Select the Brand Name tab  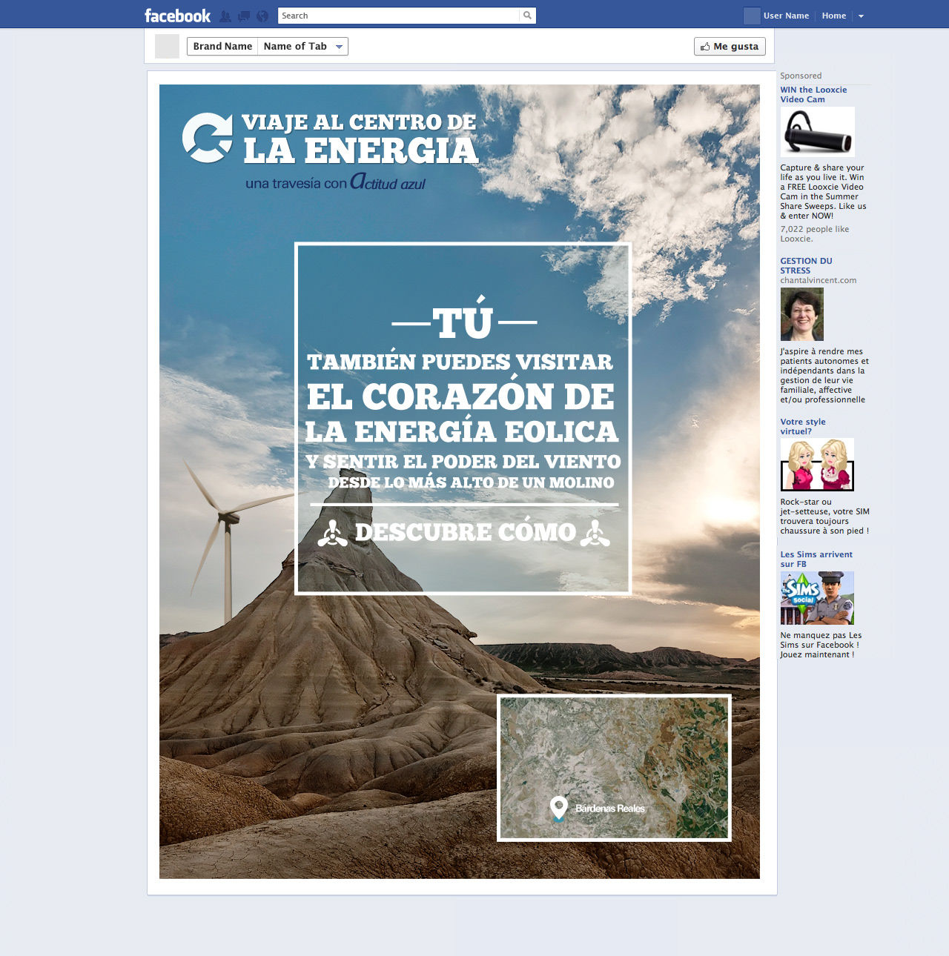[x=222, y=46]
